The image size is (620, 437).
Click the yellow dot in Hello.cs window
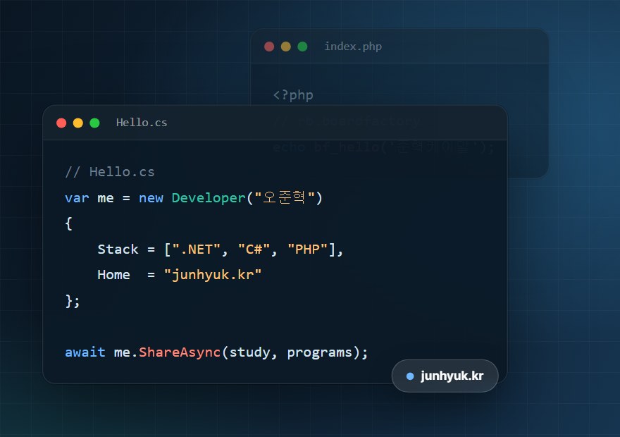[x=78, y=123]
